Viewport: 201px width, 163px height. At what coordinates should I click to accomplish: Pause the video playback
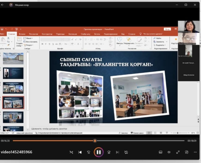98,152
